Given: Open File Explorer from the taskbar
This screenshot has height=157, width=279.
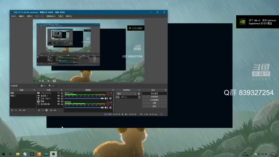Looking at the screenshot, I should tap(18, 154).
